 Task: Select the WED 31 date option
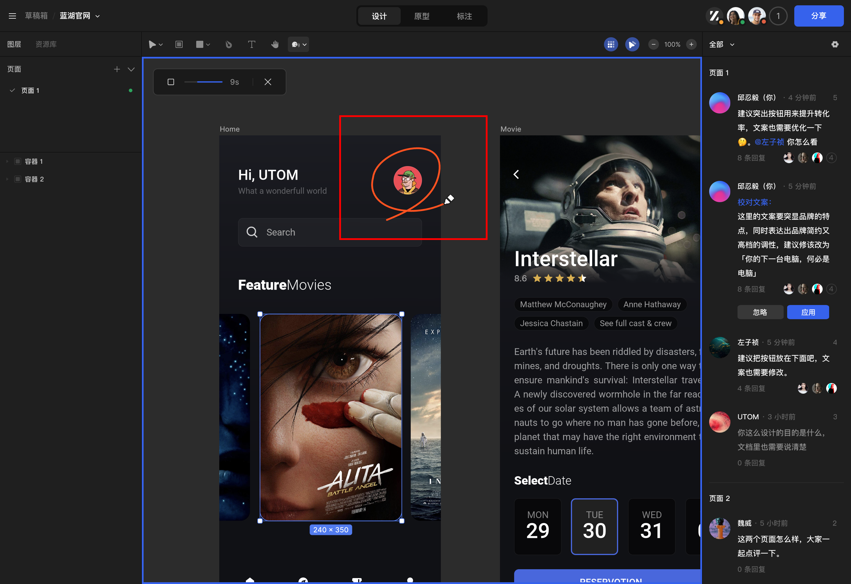pos(652,526)
